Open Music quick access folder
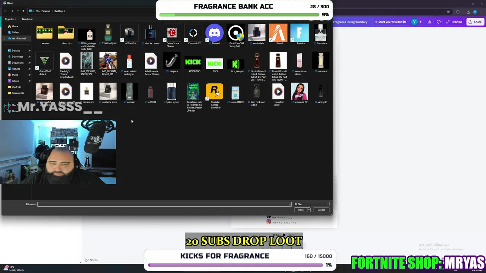Image resolution: width=486 pixels, height=273 pixels. 15,75
